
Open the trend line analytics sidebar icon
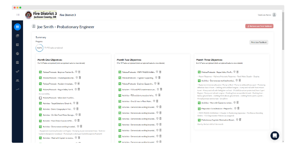tap(17, 89)
